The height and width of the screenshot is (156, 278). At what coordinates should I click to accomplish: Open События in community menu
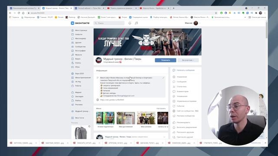coord(179,106)
